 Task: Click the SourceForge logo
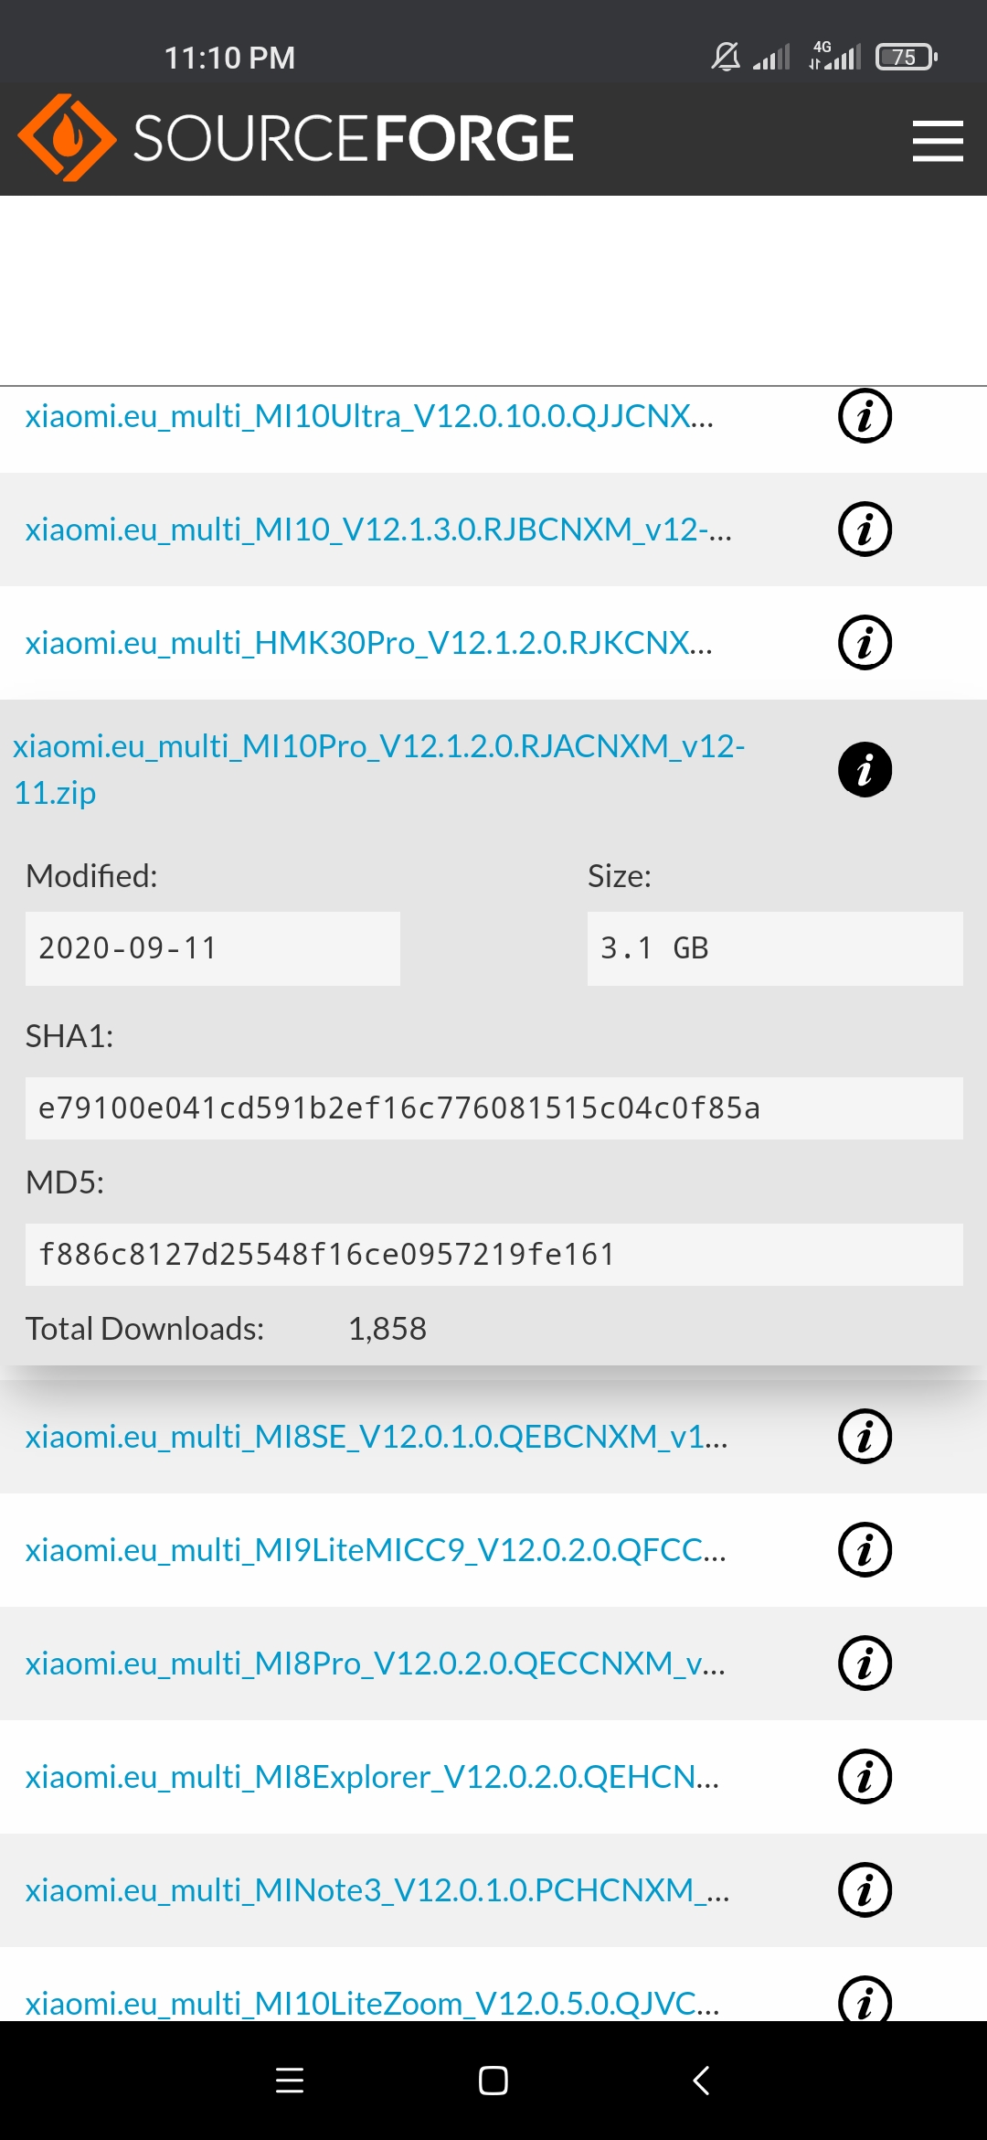[x=295, y=138]
